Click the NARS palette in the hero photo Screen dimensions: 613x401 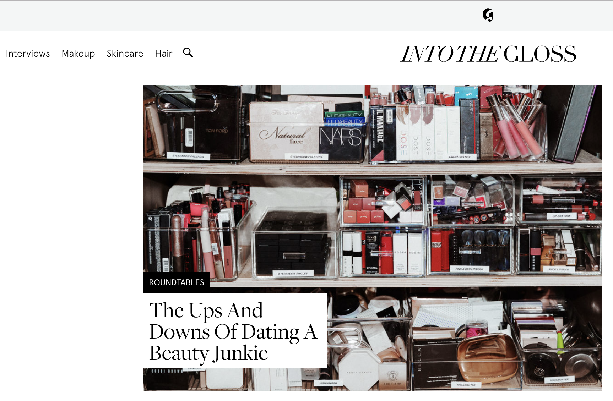pyautogui.click(x=340, y=137)
